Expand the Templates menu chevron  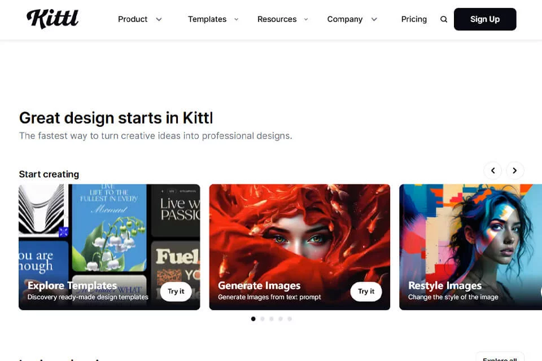tap(237, 19)
